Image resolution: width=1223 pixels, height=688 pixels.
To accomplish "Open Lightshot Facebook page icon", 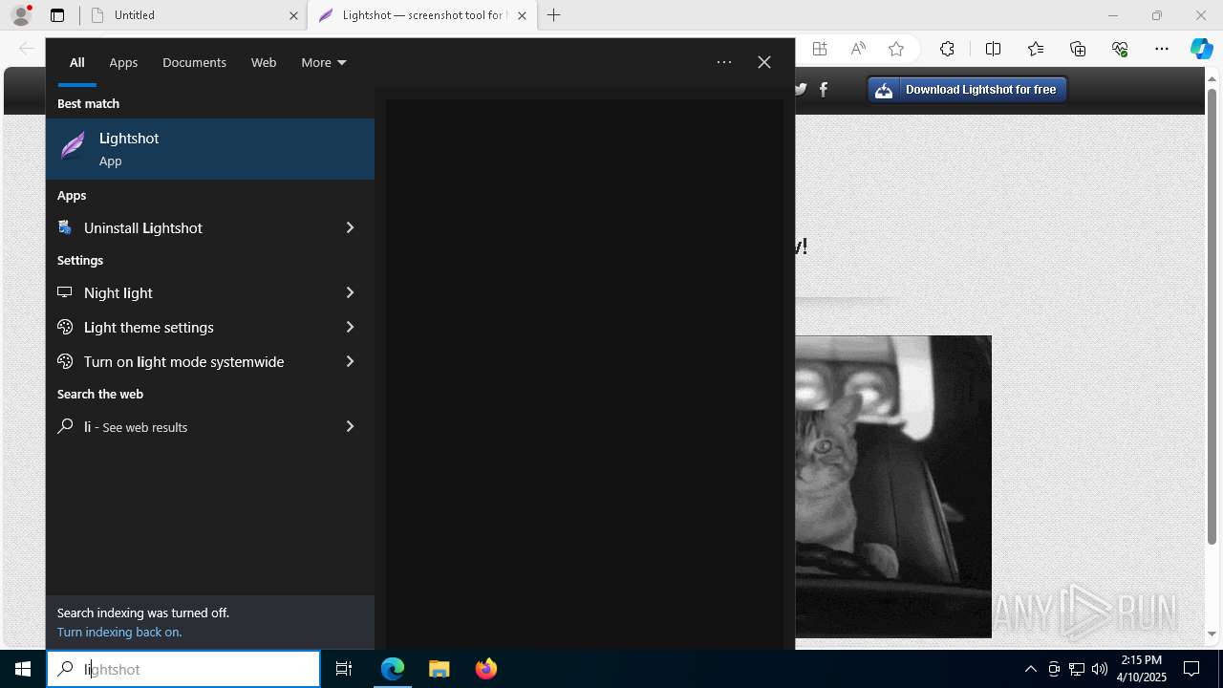I will [x=824, y=90].
